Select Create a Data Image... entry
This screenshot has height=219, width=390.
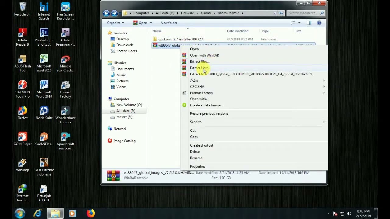pos(254,105)
